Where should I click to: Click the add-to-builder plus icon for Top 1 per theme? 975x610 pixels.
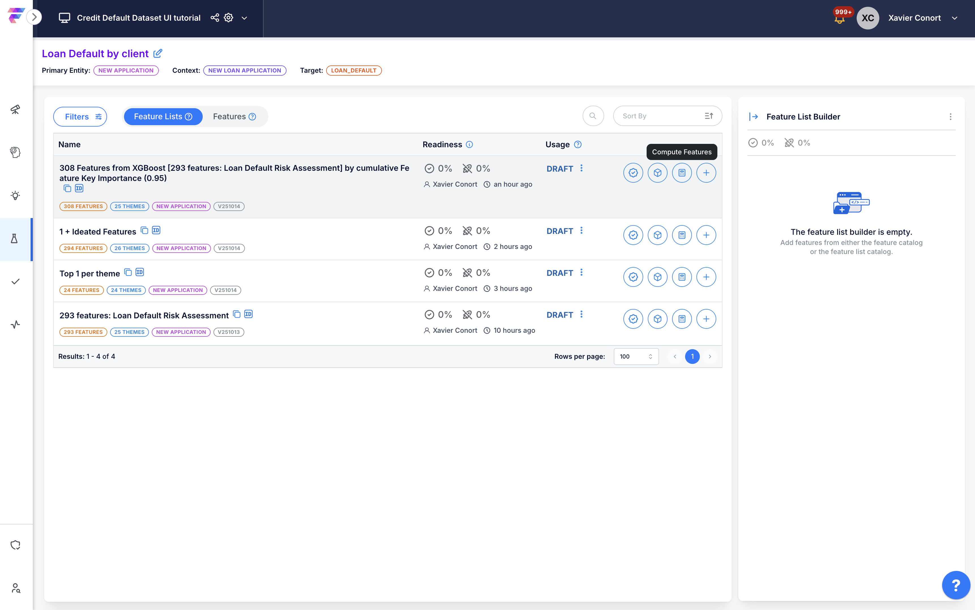point(706,277)
